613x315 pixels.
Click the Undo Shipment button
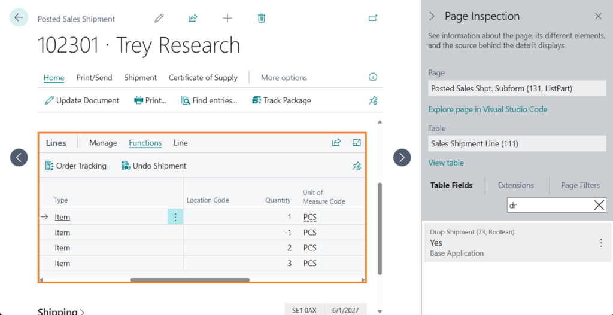154,166
